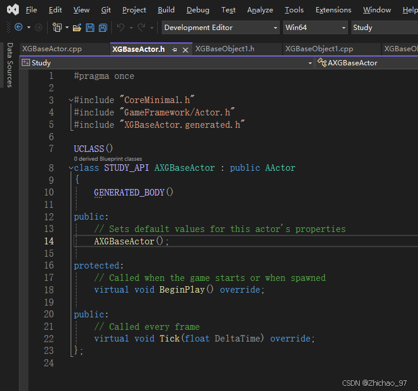
Task: Expand the Study project scope dropdown
Action: (x=310, y=63)
